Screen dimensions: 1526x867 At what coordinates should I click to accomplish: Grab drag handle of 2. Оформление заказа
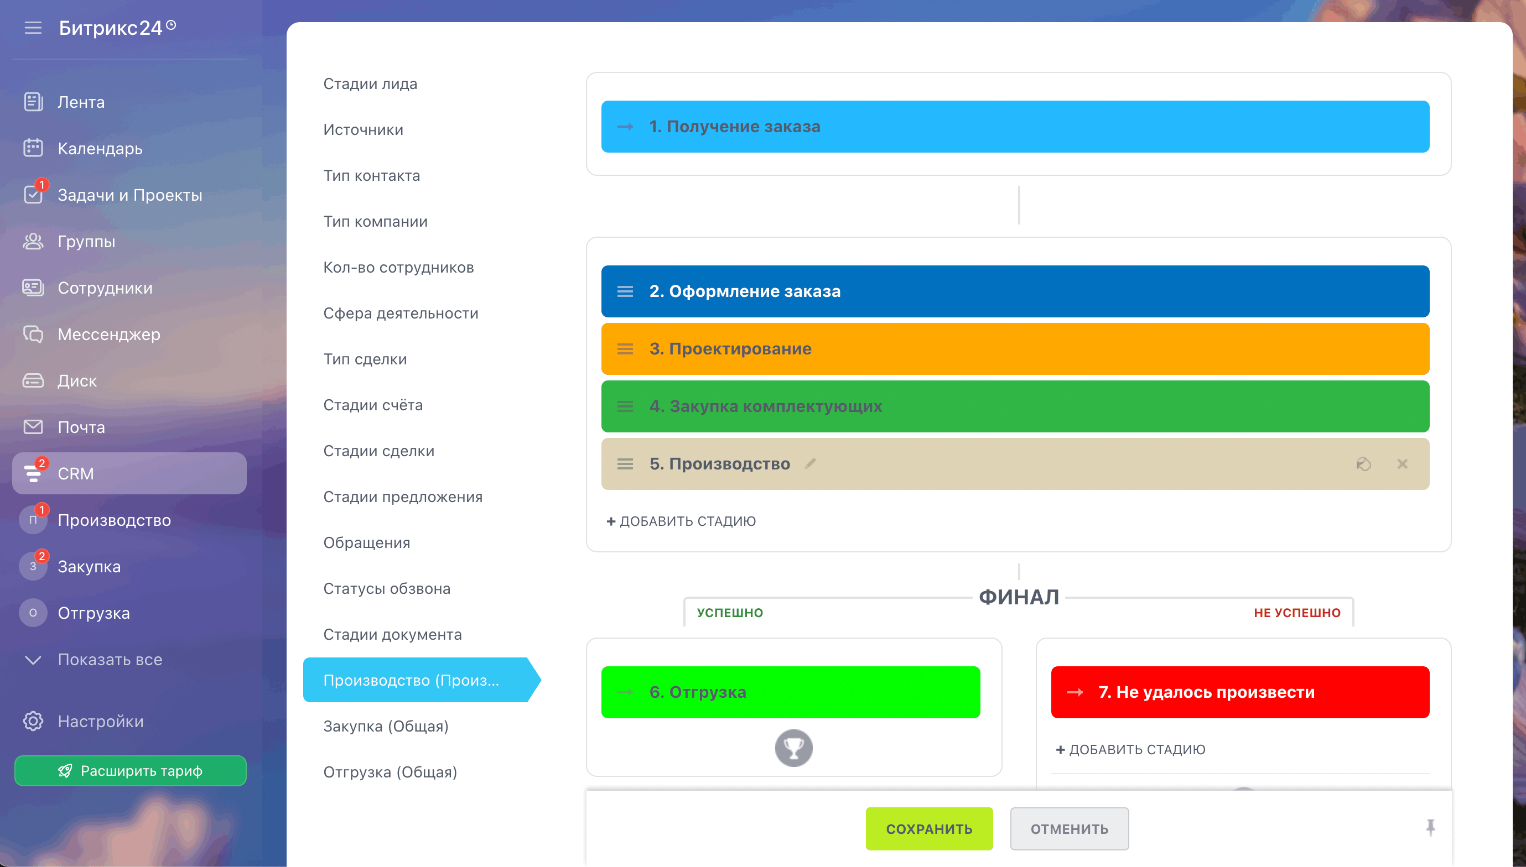tap(625, 291)
